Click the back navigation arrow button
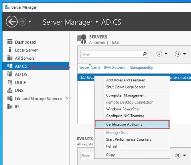This screenshot has width=191, height=165. pyautogui.click(x=12, y=22)
